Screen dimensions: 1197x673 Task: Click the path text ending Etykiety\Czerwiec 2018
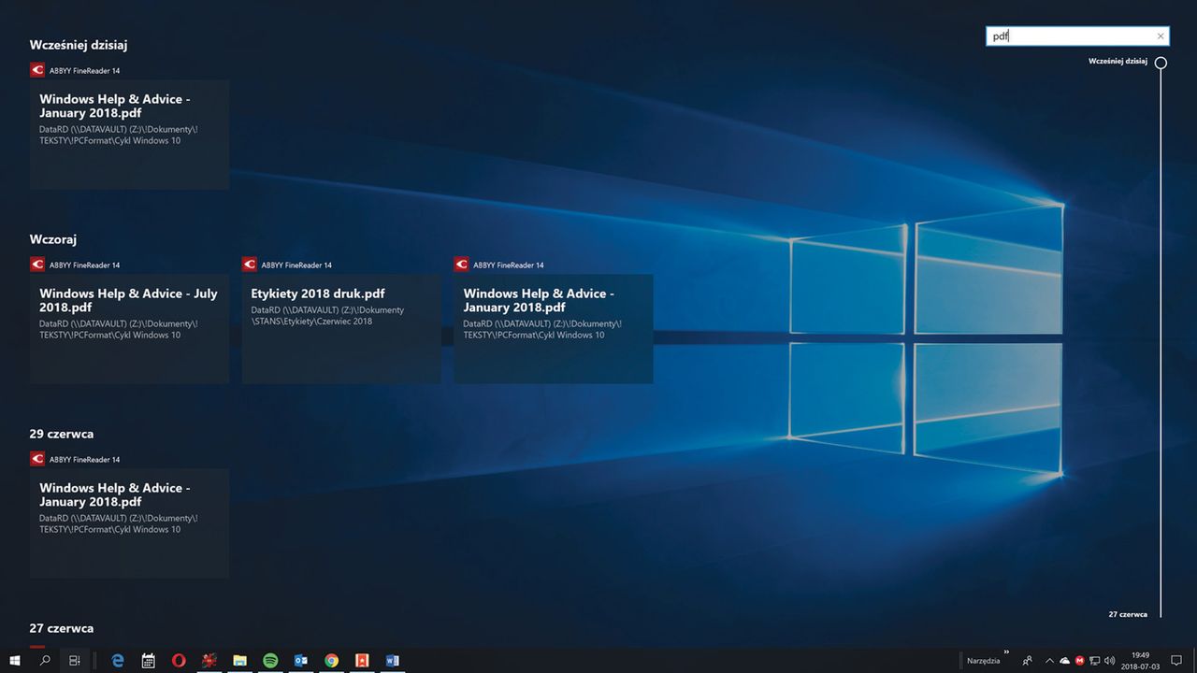[327, 315]
